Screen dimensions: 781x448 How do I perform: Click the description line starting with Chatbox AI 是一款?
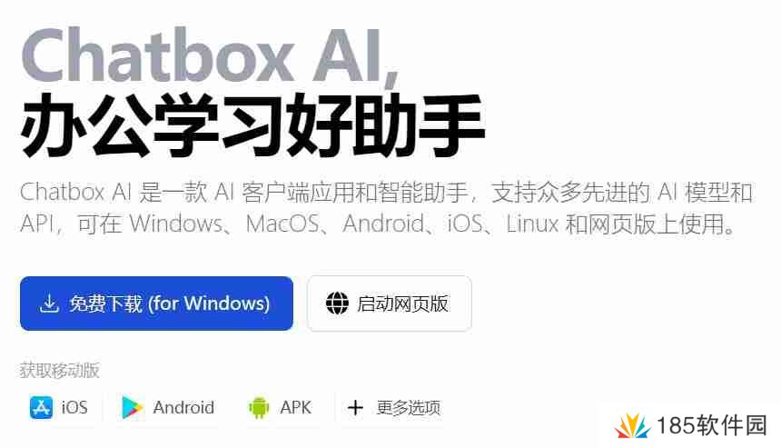click(x=386, y=193)
